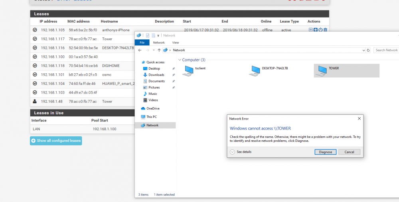This screenshot has height=202, width=399.
Task: Click status icon beside 192.168.1.117
Action: click(35, 39)
